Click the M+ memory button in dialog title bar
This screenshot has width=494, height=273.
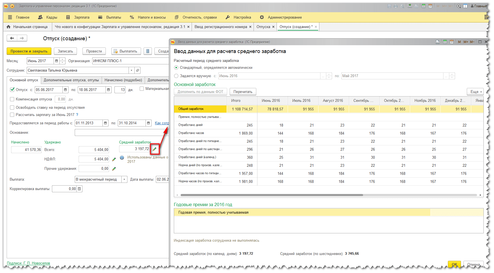click(466, 42)
